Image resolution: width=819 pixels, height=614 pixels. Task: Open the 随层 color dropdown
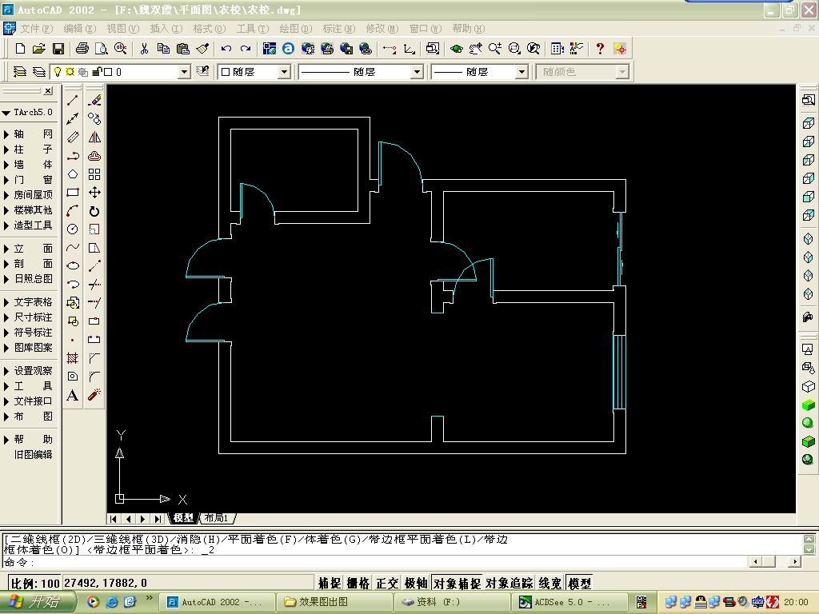tap(284, 72)
